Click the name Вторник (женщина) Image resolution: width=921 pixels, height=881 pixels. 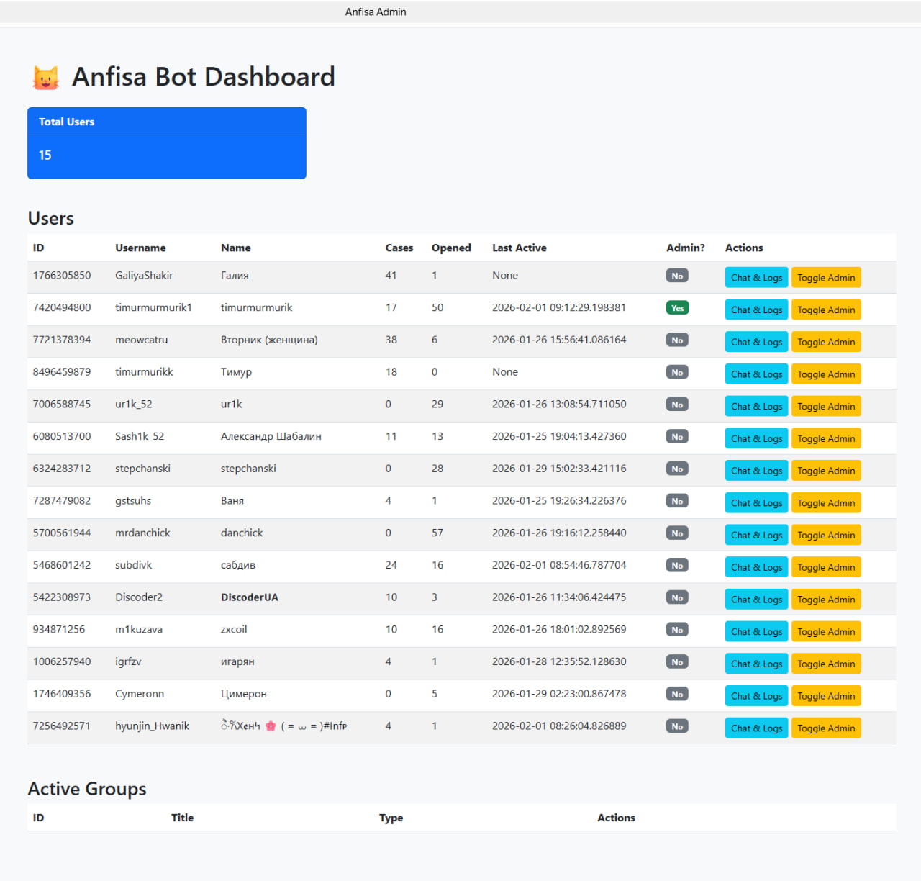click(269, 340)
